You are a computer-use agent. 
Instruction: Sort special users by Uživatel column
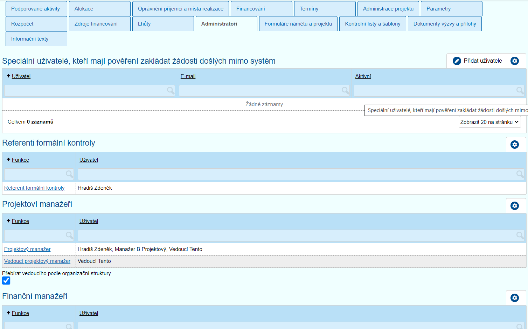point(21,76)
